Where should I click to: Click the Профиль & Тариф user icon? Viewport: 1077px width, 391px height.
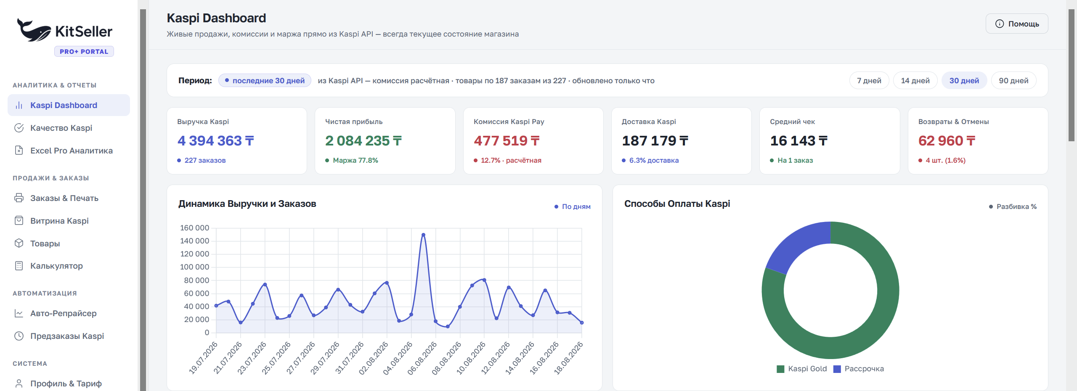tap(19, 383)
